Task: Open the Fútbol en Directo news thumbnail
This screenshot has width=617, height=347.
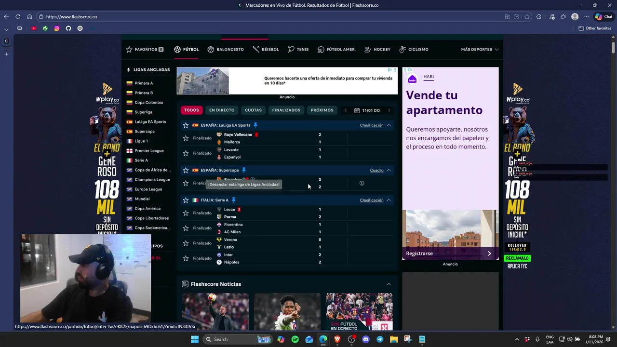Action: pos(359,311)
